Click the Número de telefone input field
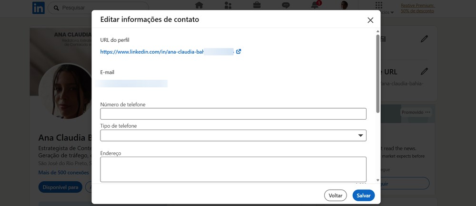 coord(233,114)
